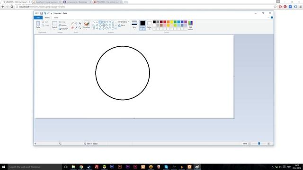
Task: Click the Cut button in Clipboard group
Action: point(45,22)
